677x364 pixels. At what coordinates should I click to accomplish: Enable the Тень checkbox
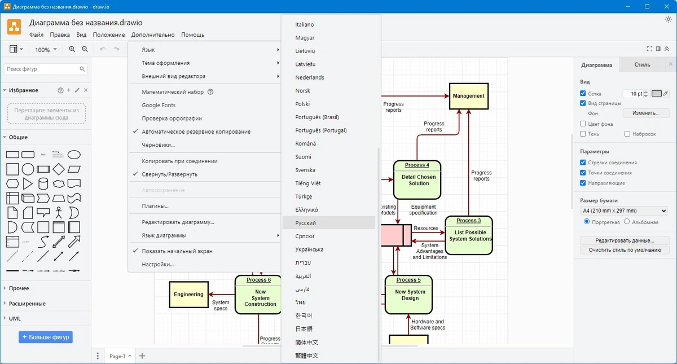[x=583, y=134]
